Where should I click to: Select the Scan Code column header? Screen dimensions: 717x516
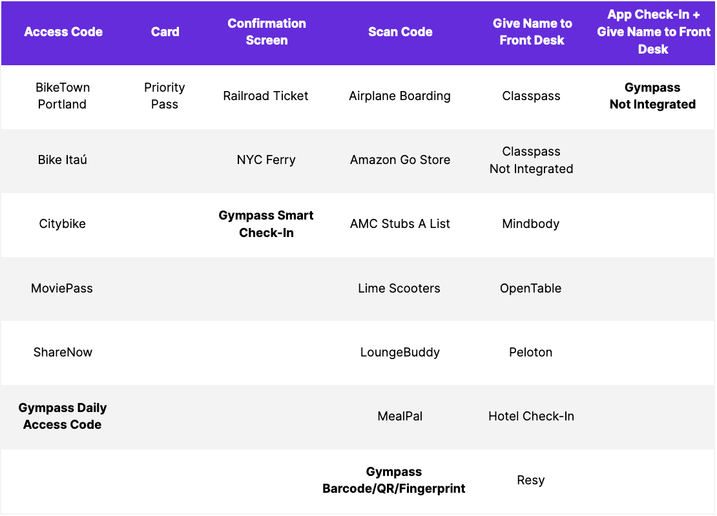click(400, 32)
